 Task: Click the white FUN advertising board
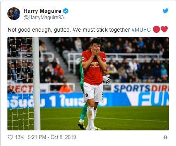click(150, 99)
